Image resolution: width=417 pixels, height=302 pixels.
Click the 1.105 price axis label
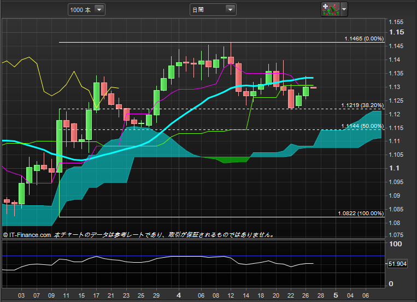(396, 155)
